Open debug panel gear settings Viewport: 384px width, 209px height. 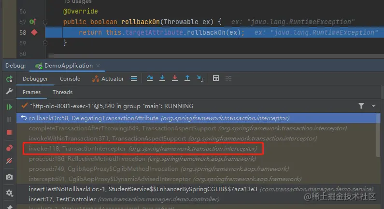click(x=9, y=193)
